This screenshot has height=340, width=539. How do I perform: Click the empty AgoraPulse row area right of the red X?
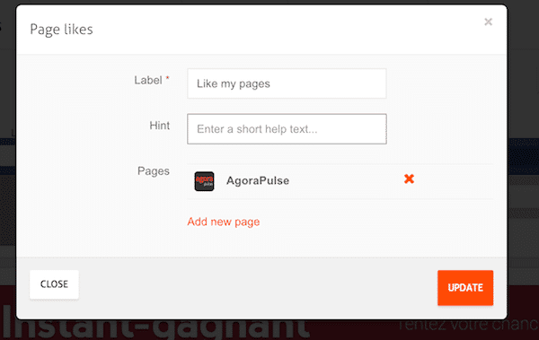pos(454,181)
